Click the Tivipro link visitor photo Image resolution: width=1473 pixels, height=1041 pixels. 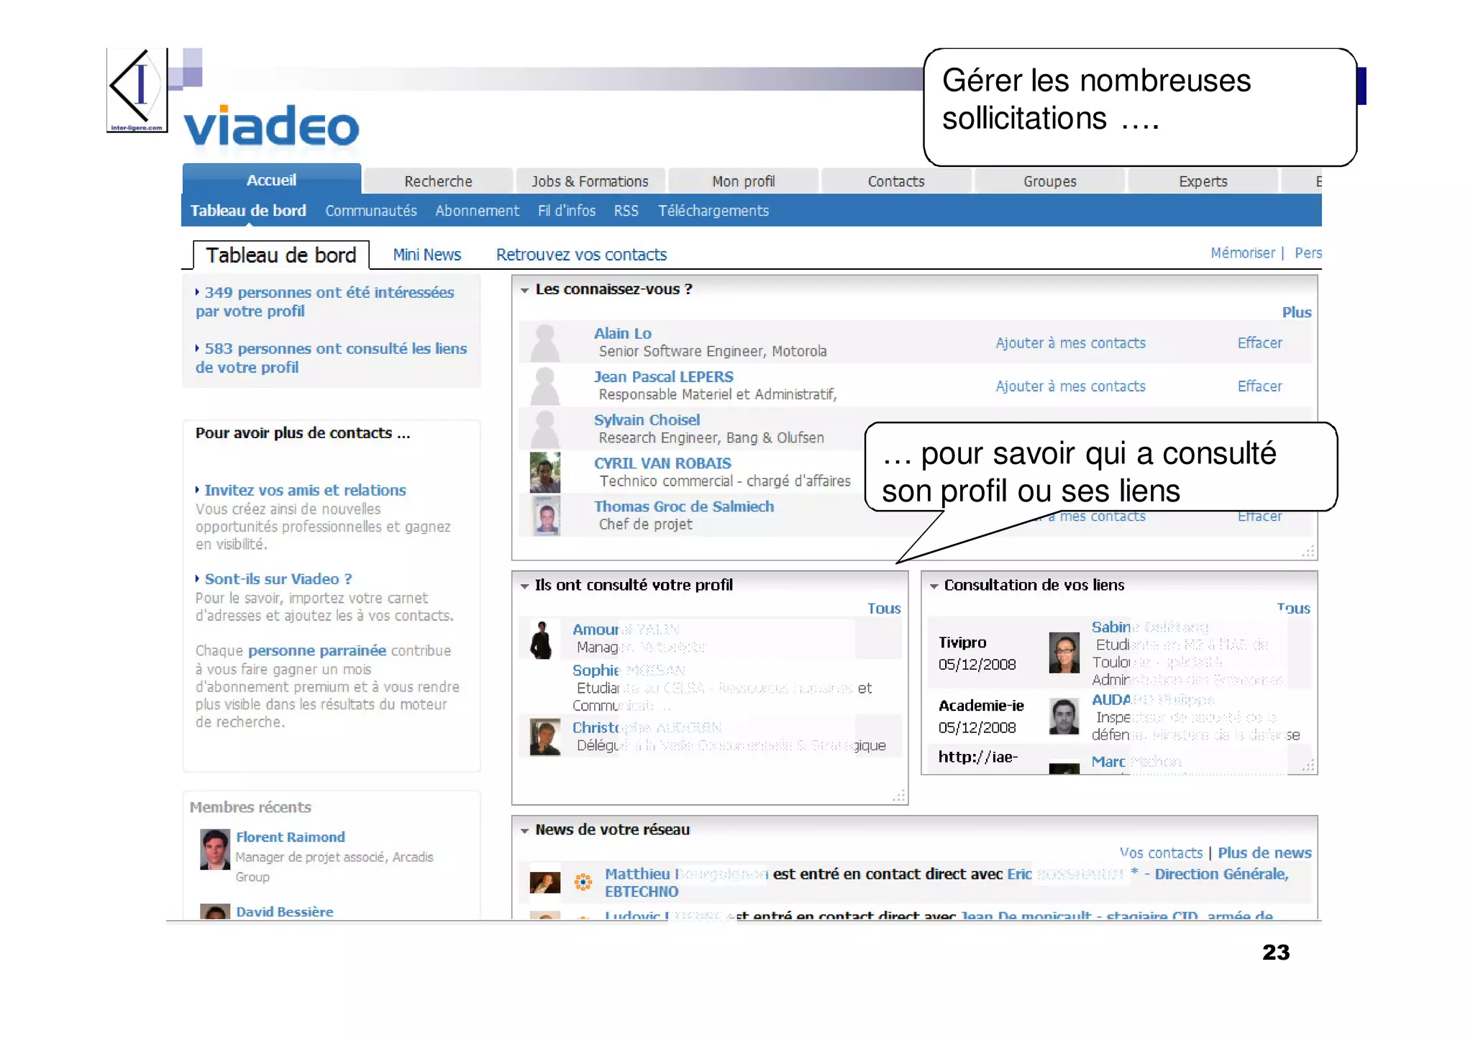(x=1064, y=653)
